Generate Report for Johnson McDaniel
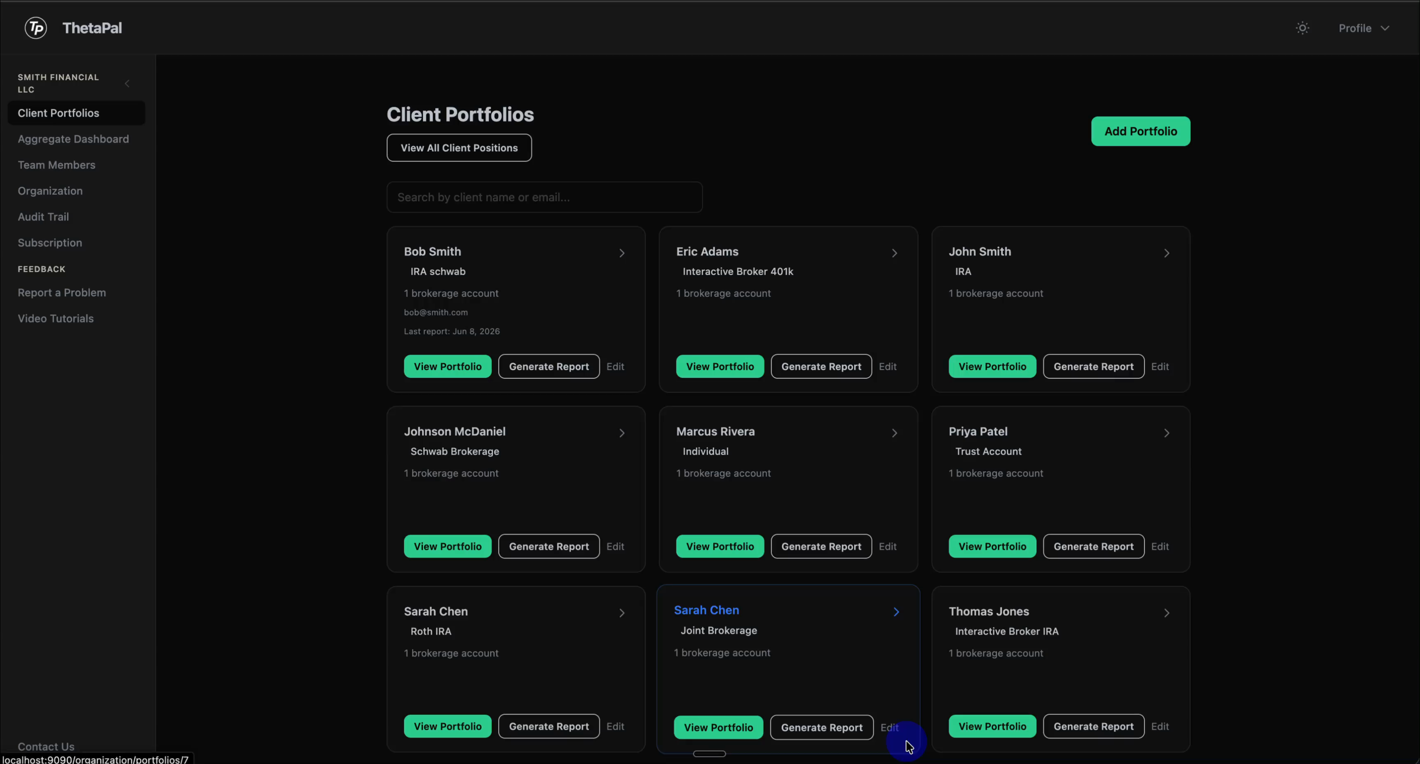Image resolution: width=1420 pixels, height=764 pixels. coord(548,546)
